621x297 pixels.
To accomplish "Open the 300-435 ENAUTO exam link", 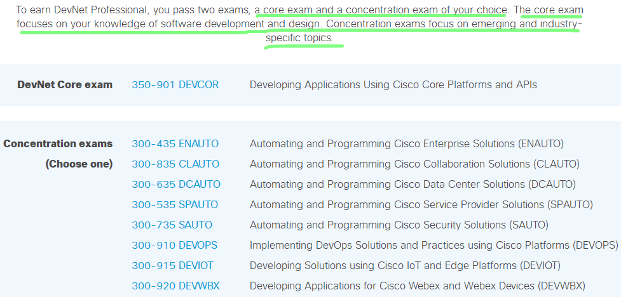I will coord(175,143).
